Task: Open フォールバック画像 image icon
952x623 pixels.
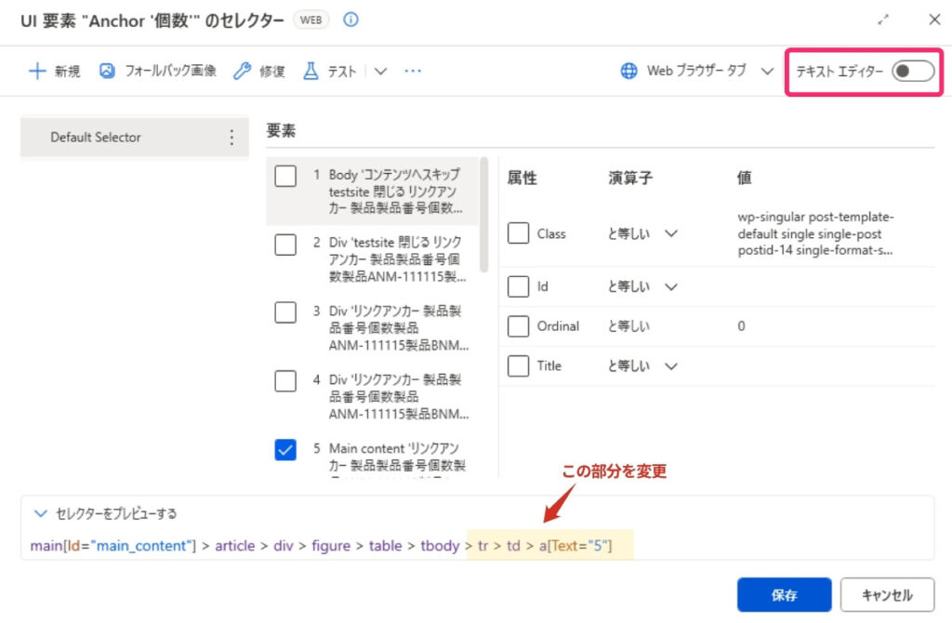Action: coord(107,71)
